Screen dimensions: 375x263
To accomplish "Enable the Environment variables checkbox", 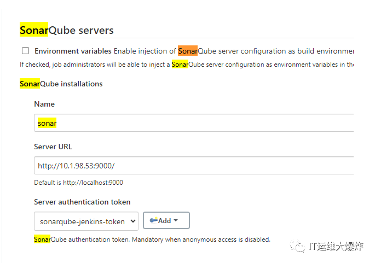I will [25, 51].
